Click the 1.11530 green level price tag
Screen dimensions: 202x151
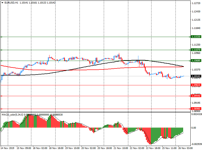pos(196,37)
